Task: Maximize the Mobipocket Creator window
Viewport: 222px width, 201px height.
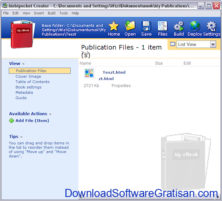Action: (209, 6)
